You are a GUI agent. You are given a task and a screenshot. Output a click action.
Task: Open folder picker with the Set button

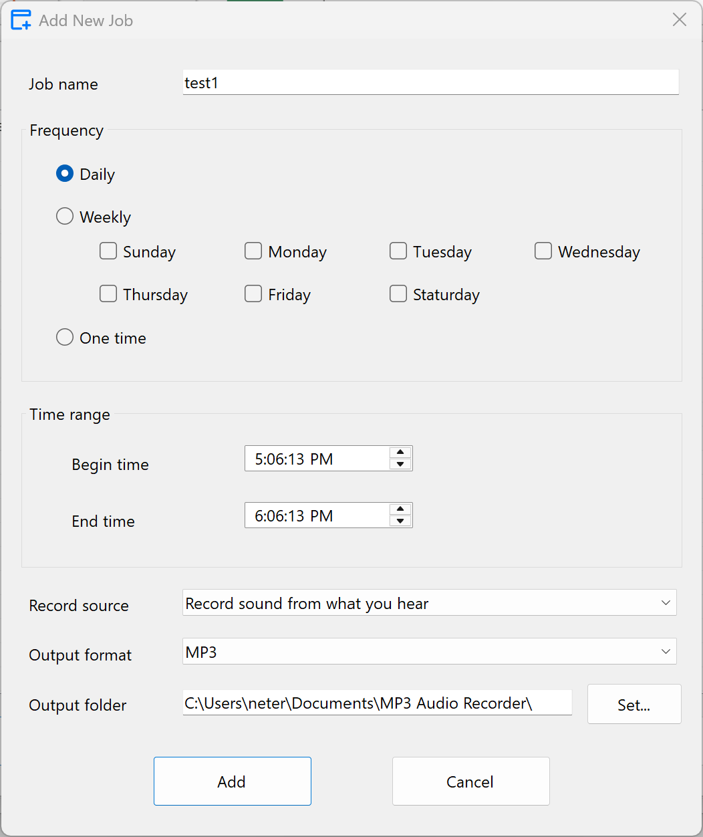click(634, 704)
